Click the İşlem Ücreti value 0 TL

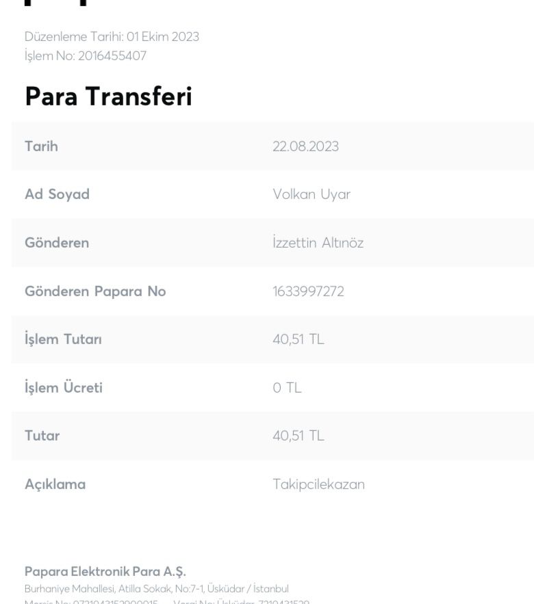point(288,388)
